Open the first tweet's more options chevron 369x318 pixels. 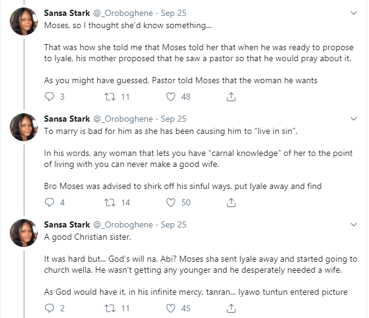(354, 12)
